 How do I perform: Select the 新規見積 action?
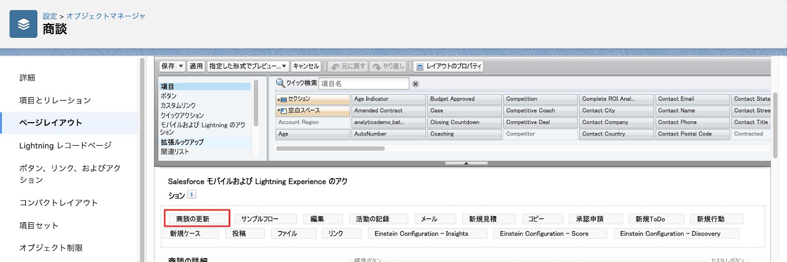(489, 219)
